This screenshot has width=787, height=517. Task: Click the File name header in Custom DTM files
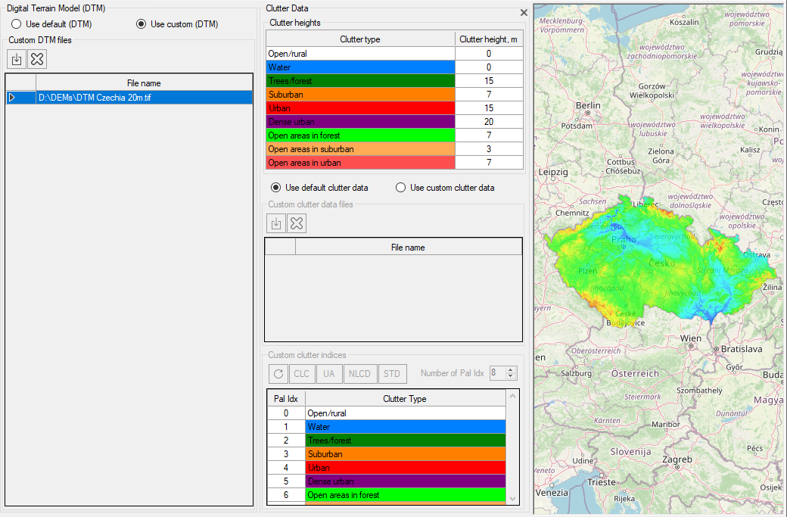(x=144, y=83)
